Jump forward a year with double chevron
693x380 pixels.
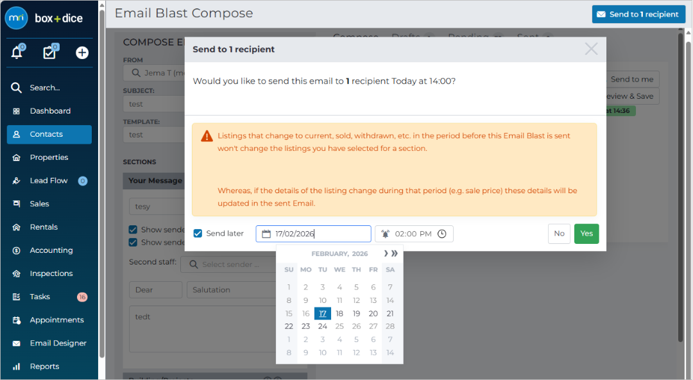(394, 254)
